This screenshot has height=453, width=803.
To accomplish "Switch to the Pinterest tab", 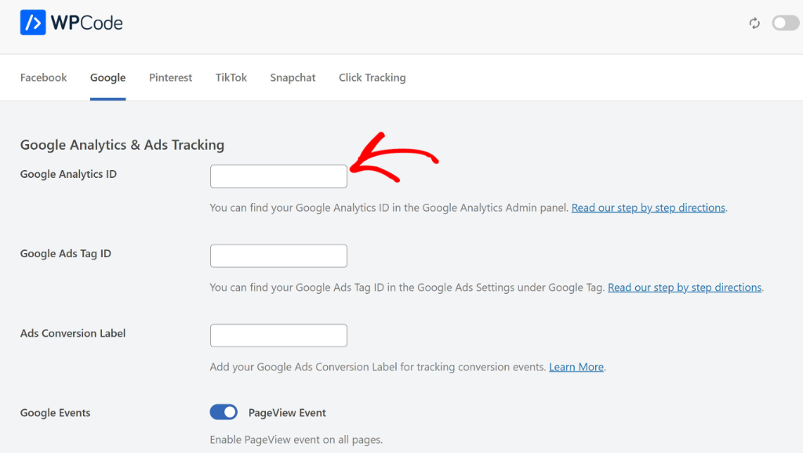I will click(x=170, y=78).
